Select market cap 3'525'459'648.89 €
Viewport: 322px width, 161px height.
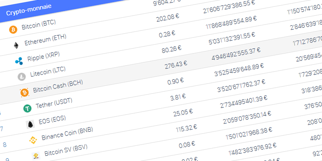point(239,70)
